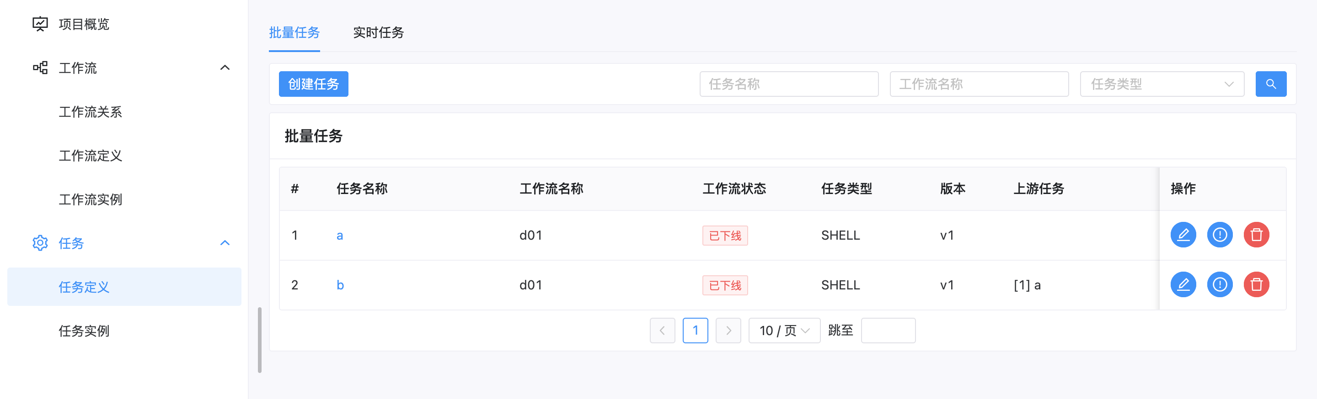Click the 任务名称 search input field
Screen dimensions: 1317x399
coord(789,84)
